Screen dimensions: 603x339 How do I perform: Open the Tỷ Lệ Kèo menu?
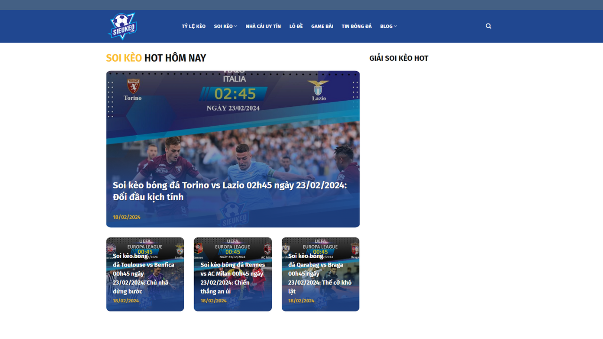194,26
